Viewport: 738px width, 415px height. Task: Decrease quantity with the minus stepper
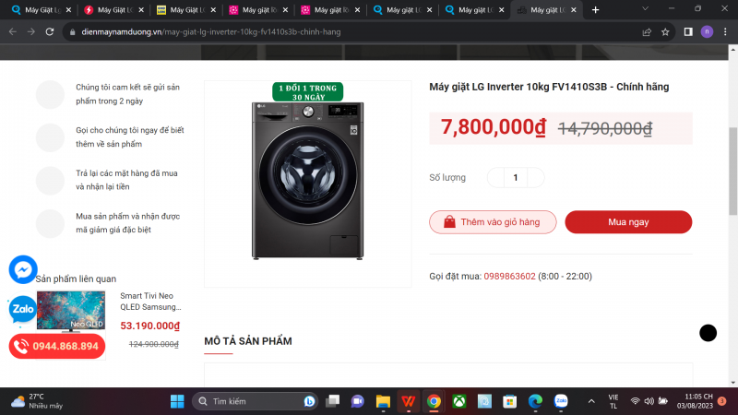(496, 177)
